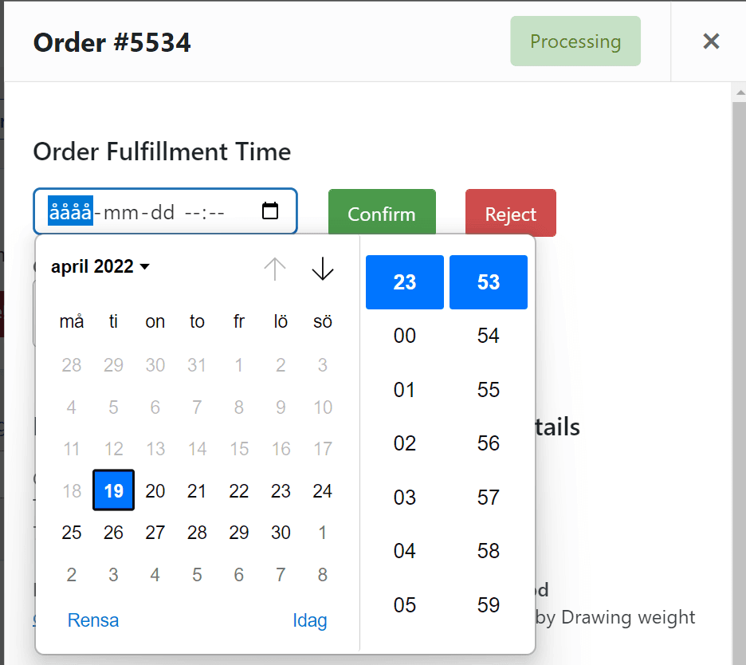Screen dimensions: 746x665
Task: Click the dialog's vertical scrollbar up arrow
Action: [x=740, y=92]
